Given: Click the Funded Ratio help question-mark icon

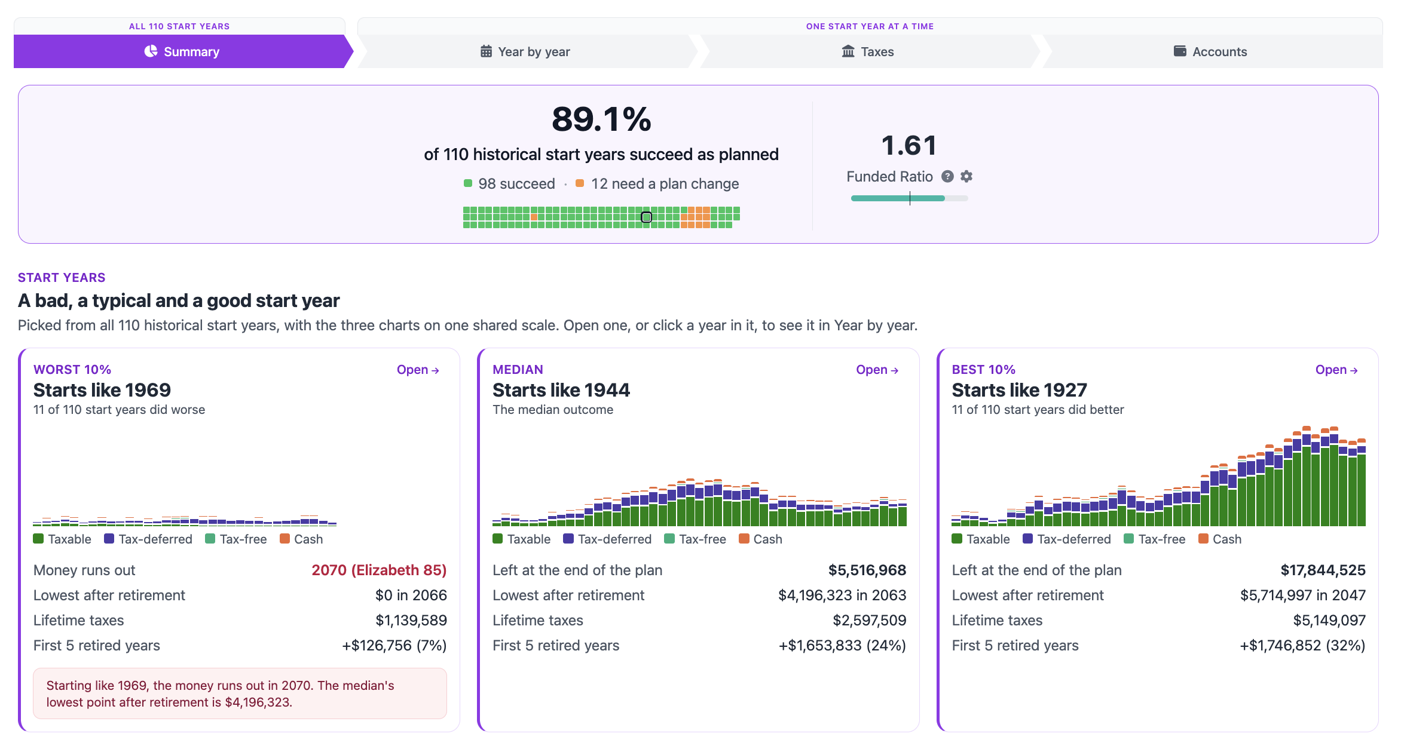Looking at the screenshot, I should [947, 176].
